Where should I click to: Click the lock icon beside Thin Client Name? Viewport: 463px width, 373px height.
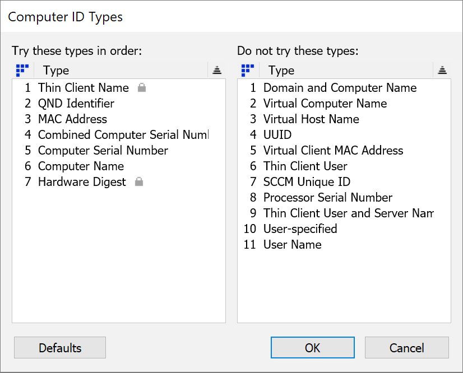(141, 87)
